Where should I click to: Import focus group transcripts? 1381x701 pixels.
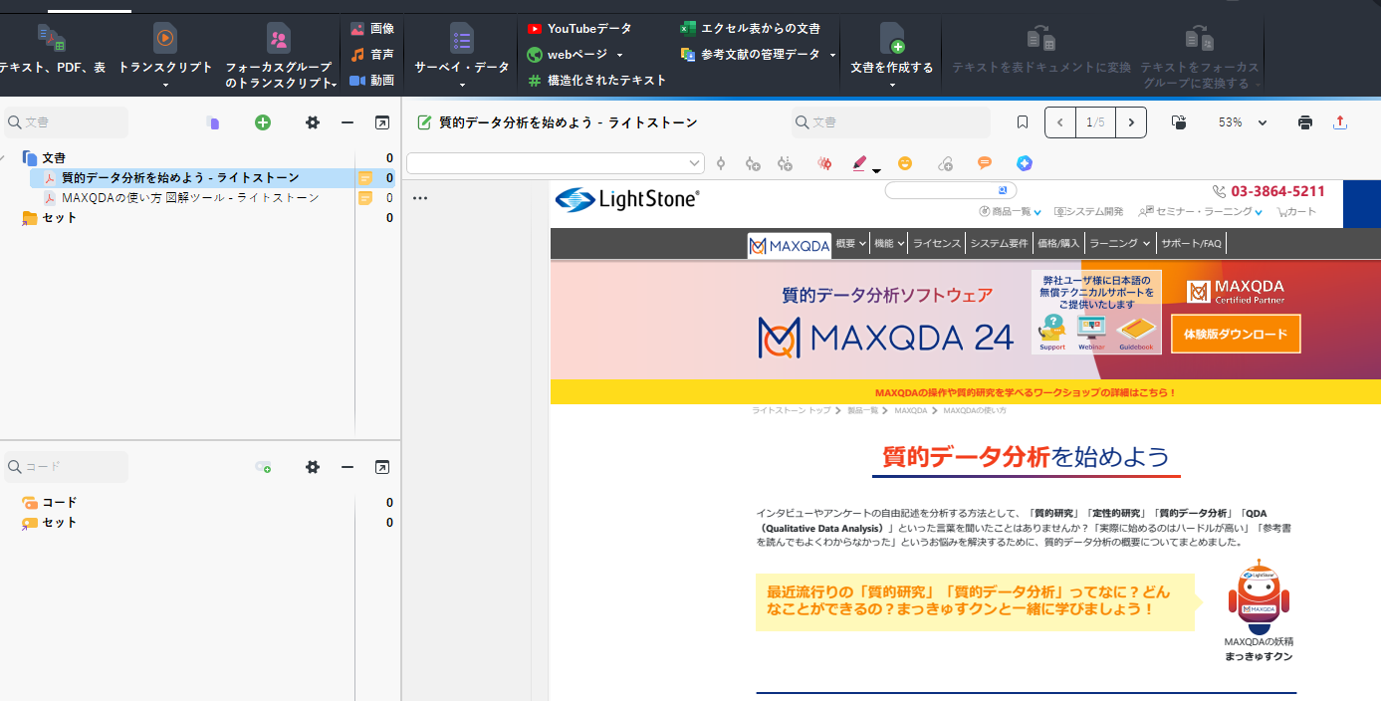[279, 56]
